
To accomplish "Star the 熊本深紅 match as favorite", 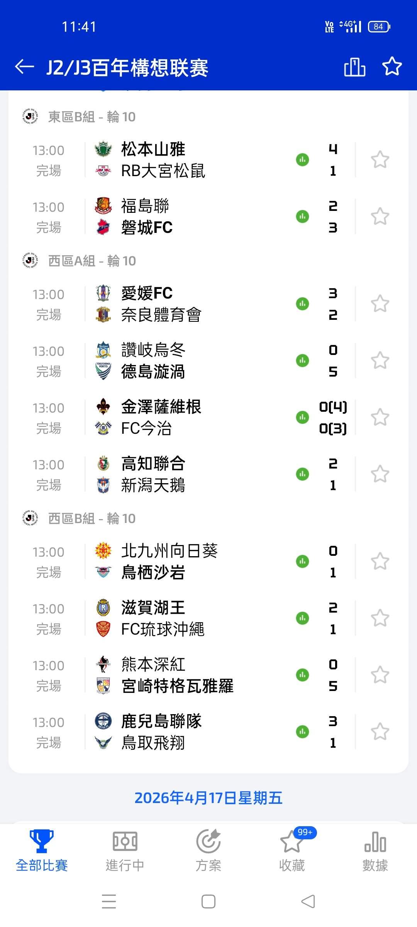I will 380,675.
